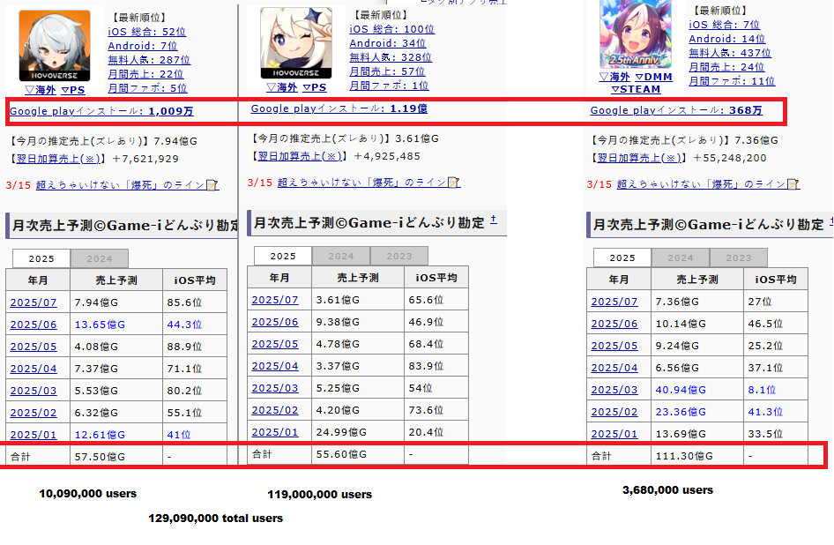
Task: Open Google play インストール: 368万 link
Action: 676,111
